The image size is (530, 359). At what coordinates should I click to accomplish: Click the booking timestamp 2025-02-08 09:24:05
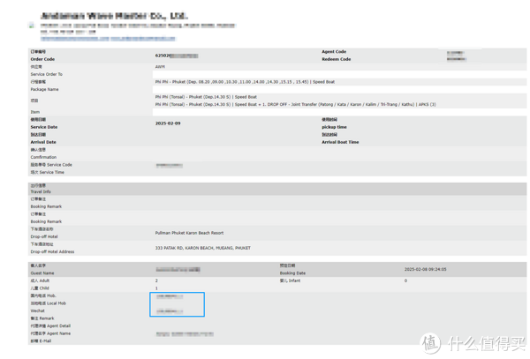pyautogui.click(x=426, y=269)
